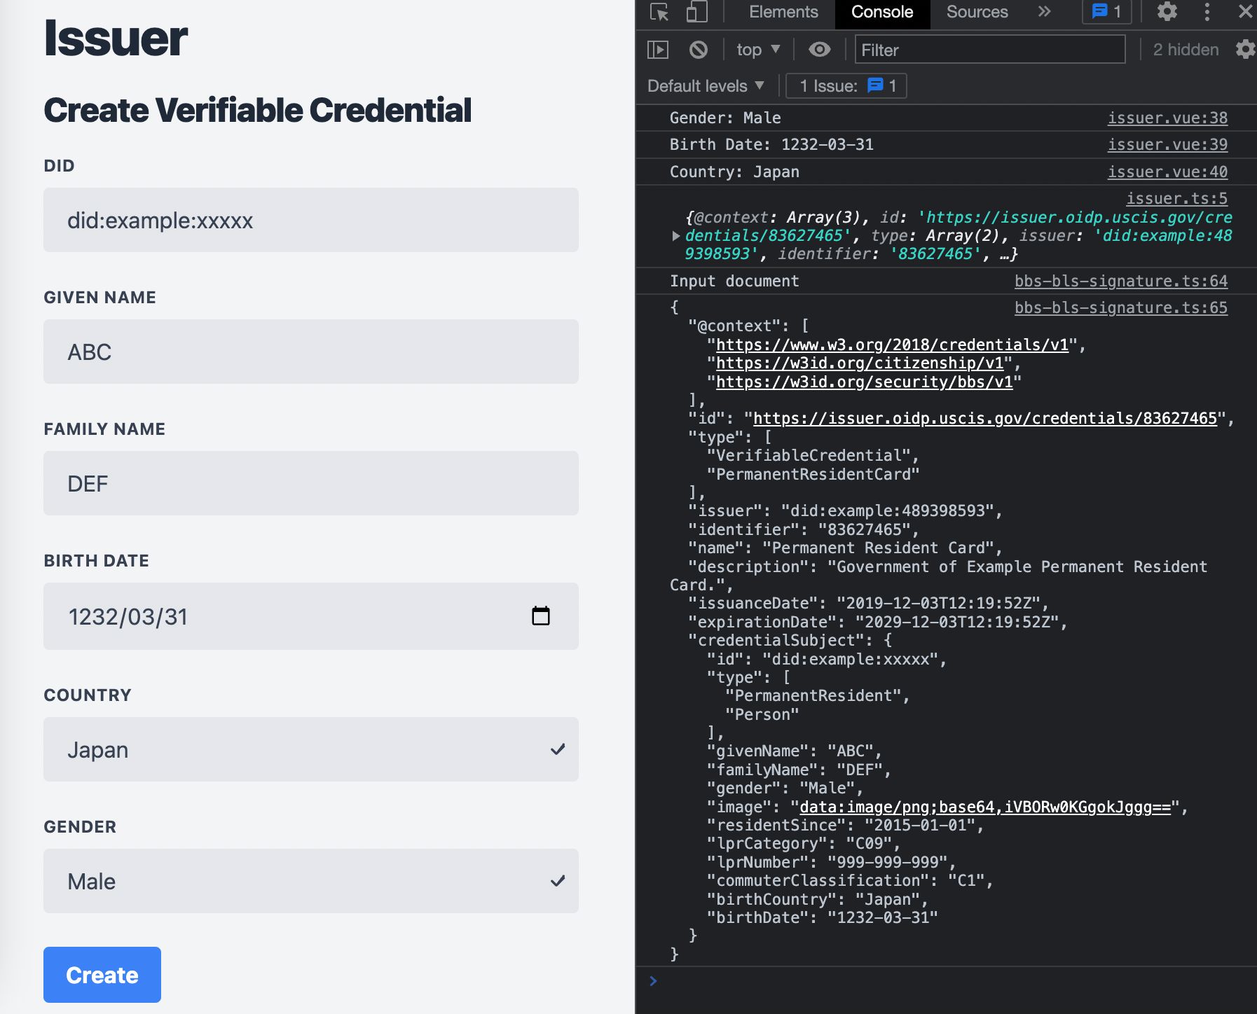
Task: Open the Gender dropdown showing Male
Action: coord(311,881)
